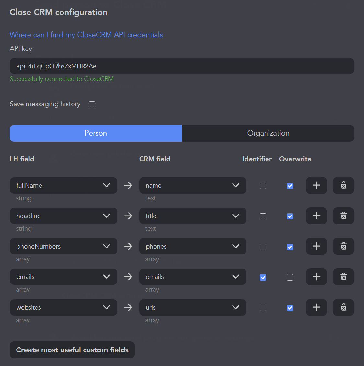Focus the API key input field
The height and width of the screenshot is (366, 364).
tap(182, 66)
